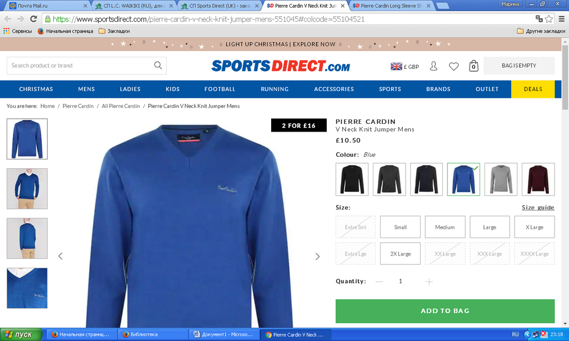Click the Windows Пуск start button

coord(21,334)
